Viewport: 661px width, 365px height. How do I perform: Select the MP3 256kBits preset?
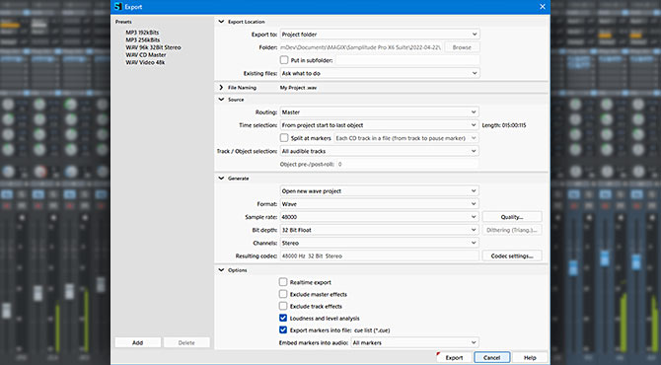tap(142, 40)
